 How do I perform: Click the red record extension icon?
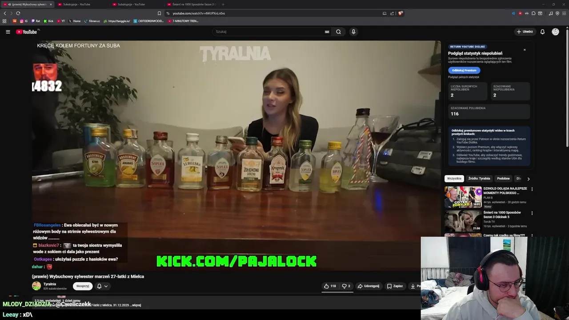pos(520,13)
